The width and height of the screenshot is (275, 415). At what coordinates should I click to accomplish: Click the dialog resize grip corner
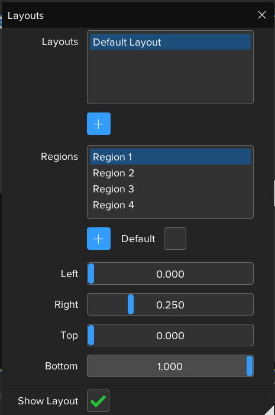[x=270, y=411]
